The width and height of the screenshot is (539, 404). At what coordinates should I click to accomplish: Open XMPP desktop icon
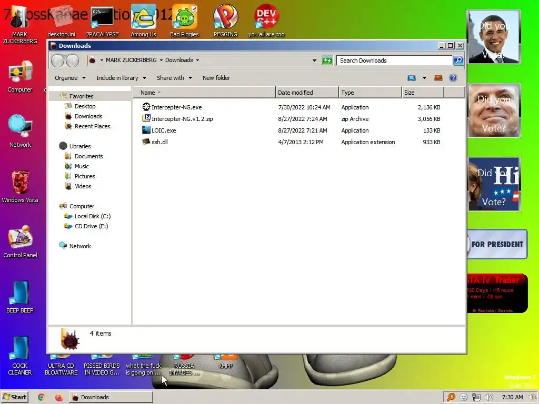[225, 362]
